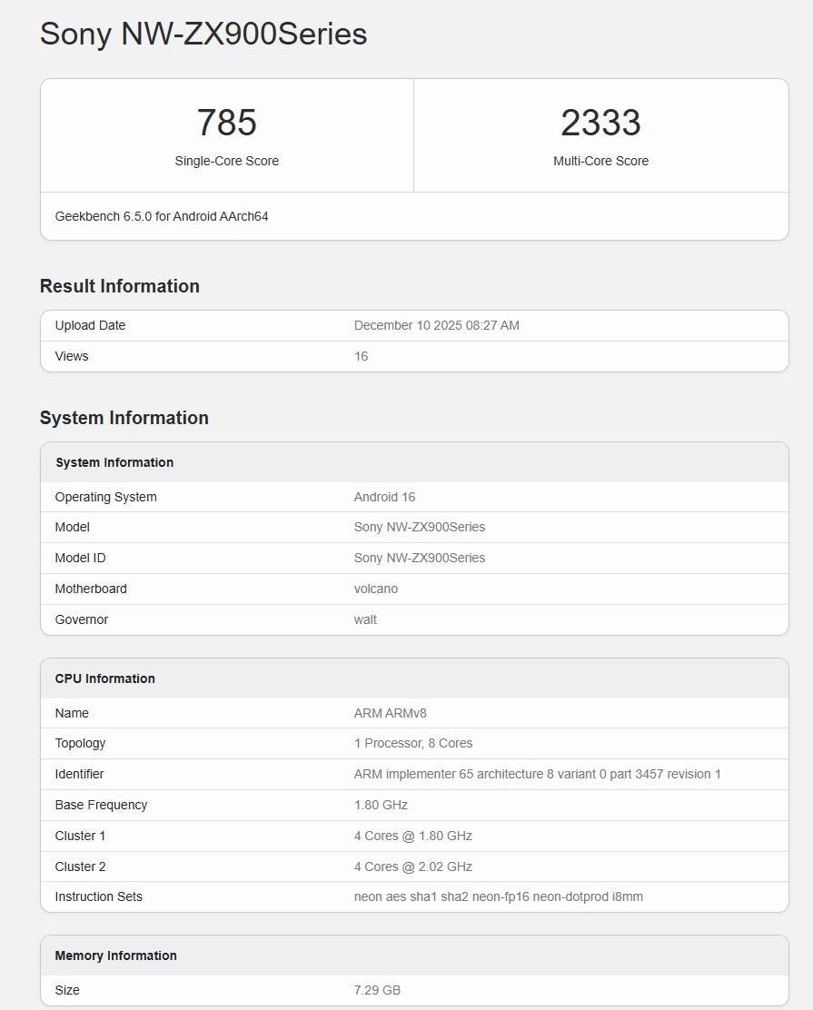Select the volcano motherboard value
The height and width of the screenshot is (1010, 813).
point(375,589)
